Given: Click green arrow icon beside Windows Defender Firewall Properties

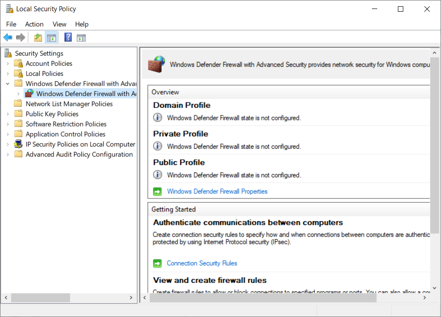Looking at the screenshot, I should pos(158,192).
